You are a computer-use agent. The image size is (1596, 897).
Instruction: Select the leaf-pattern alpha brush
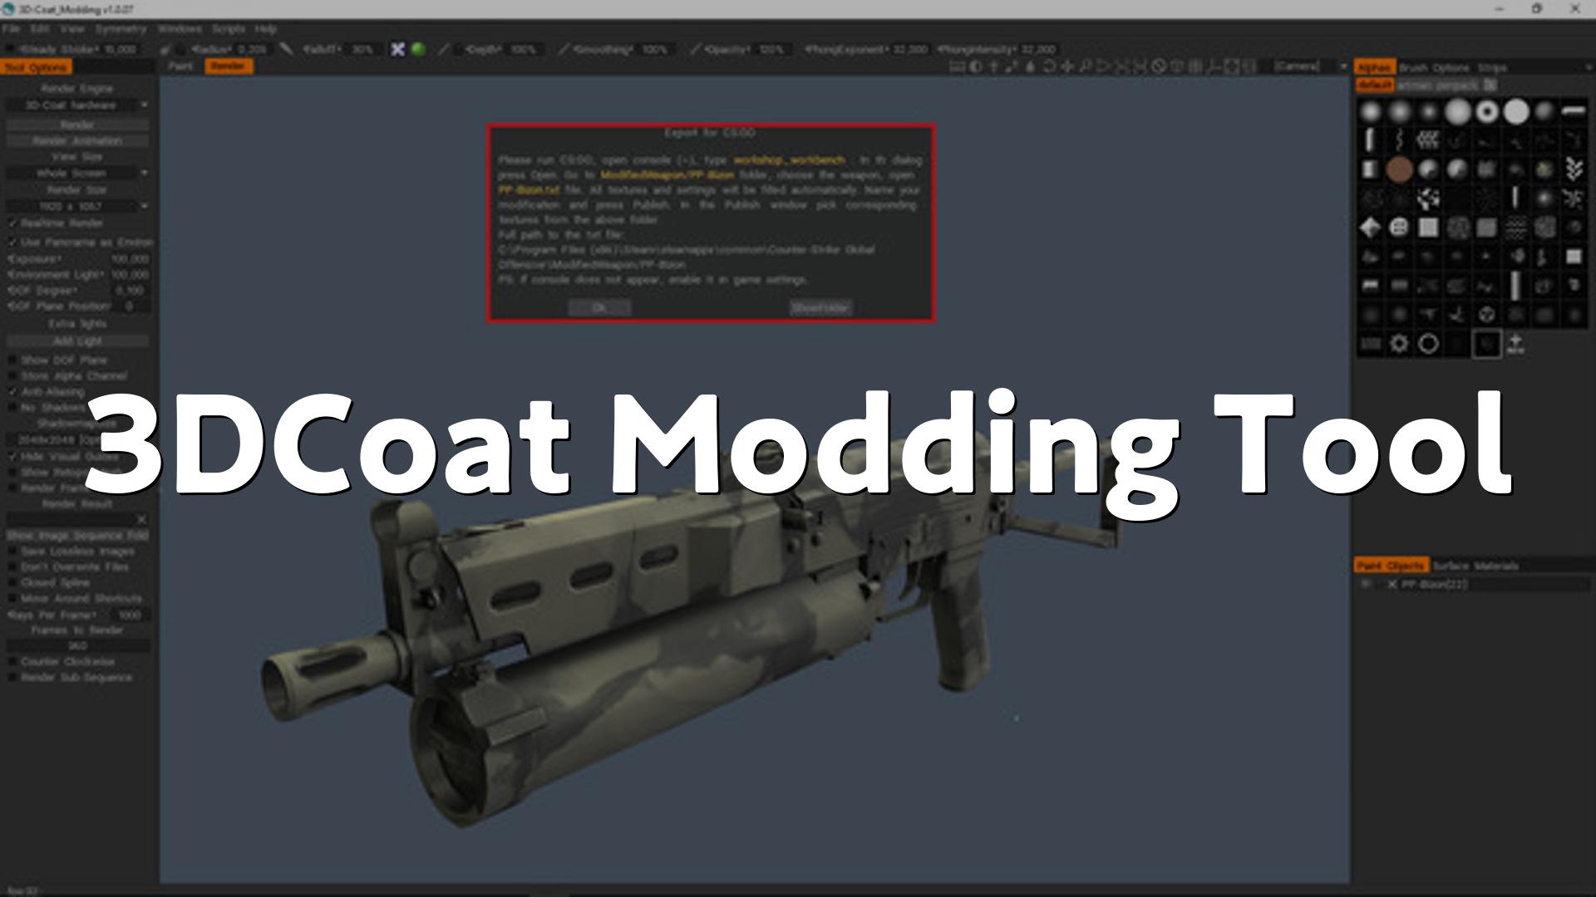[x=1574, y=169]
